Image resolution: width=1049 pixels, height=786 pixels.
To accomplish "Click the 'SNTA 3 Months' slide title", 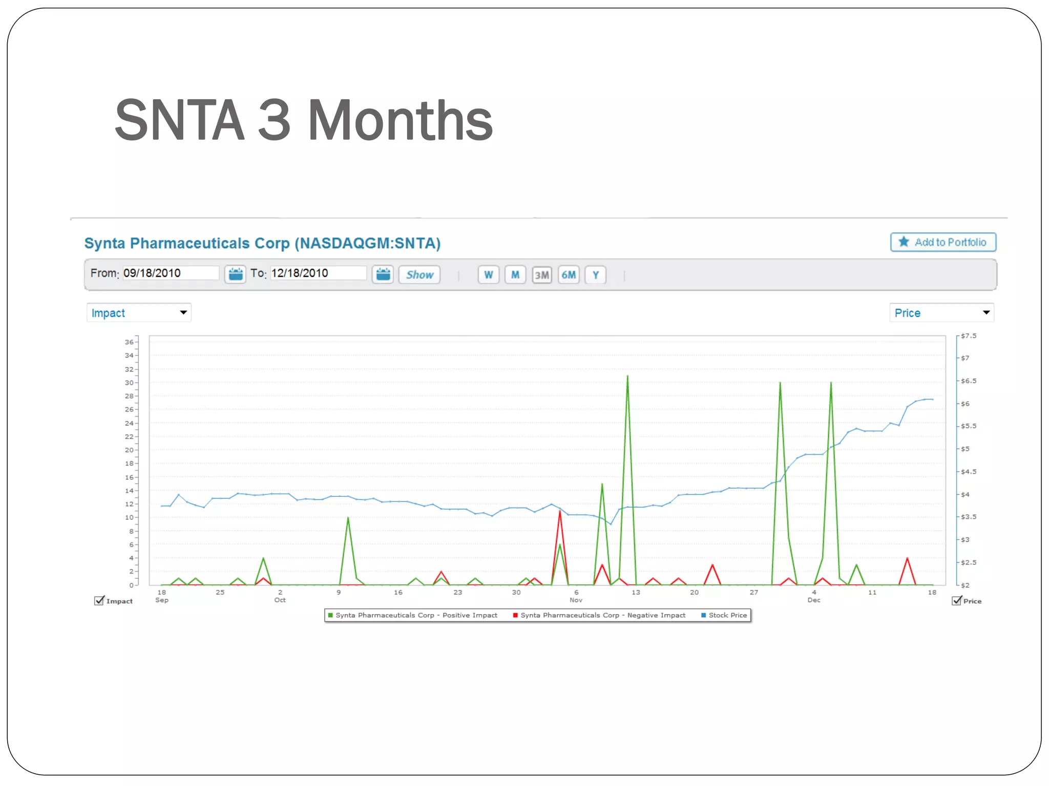I will 304,120.
